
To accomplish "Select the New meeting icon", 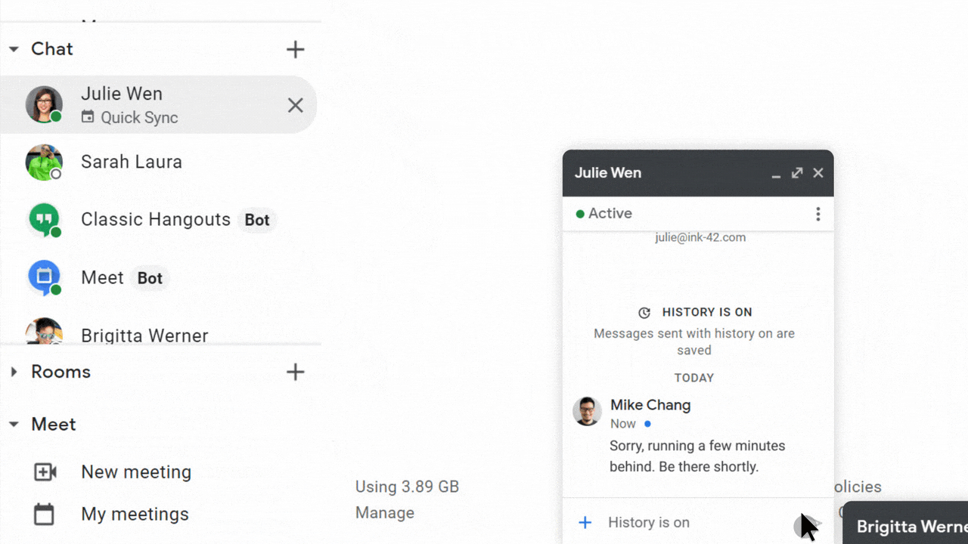I will (45, 471).
